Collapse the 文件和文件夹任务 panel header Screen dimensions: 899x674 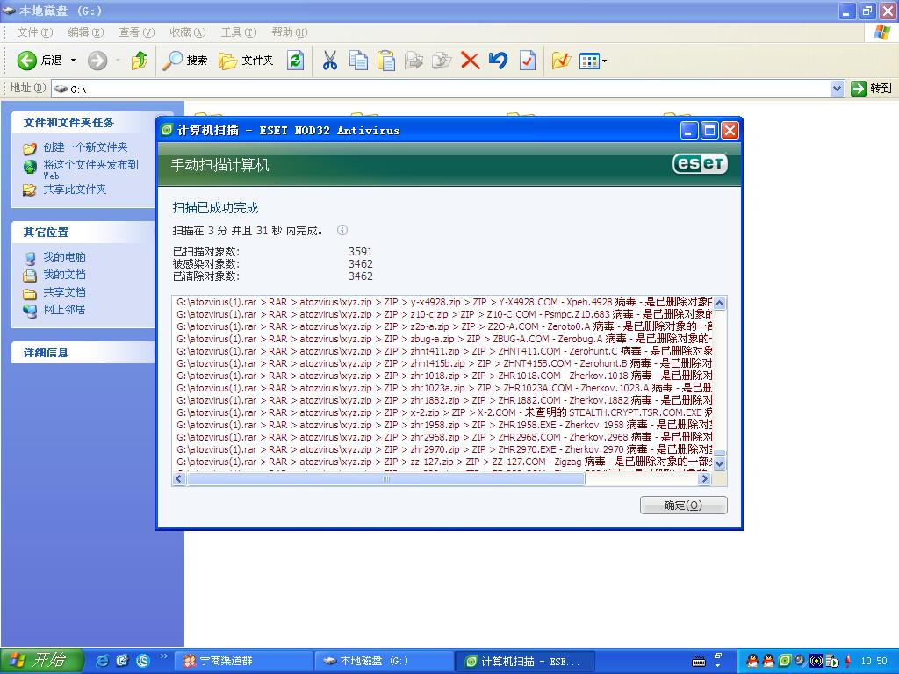[x=83, y=123]
